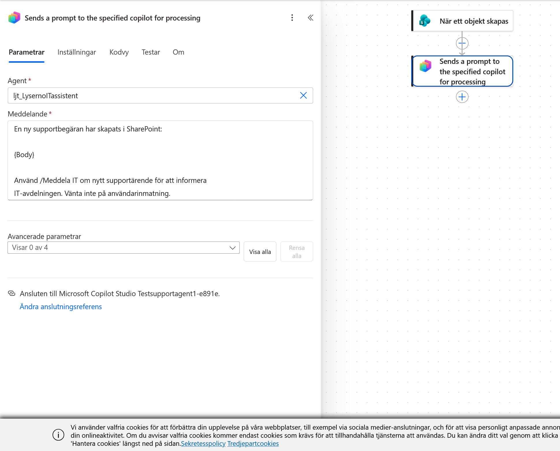The image size is (560, 451).
Task: Switch to Inställningar tab
Action: point(77,52)
